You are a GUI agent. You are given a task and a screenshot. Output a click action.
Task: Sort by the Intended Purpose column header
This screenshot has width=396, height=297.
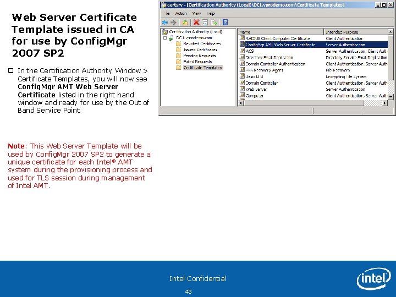point(356,32)
